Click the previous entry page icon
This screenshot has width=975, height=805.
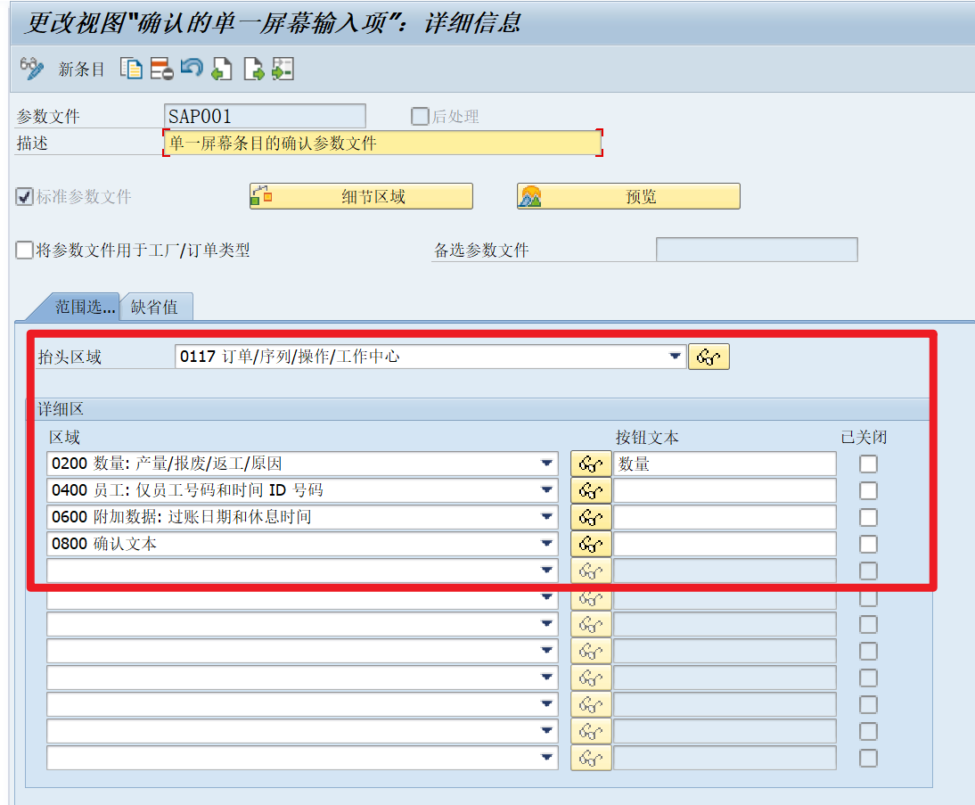[221, 69]
